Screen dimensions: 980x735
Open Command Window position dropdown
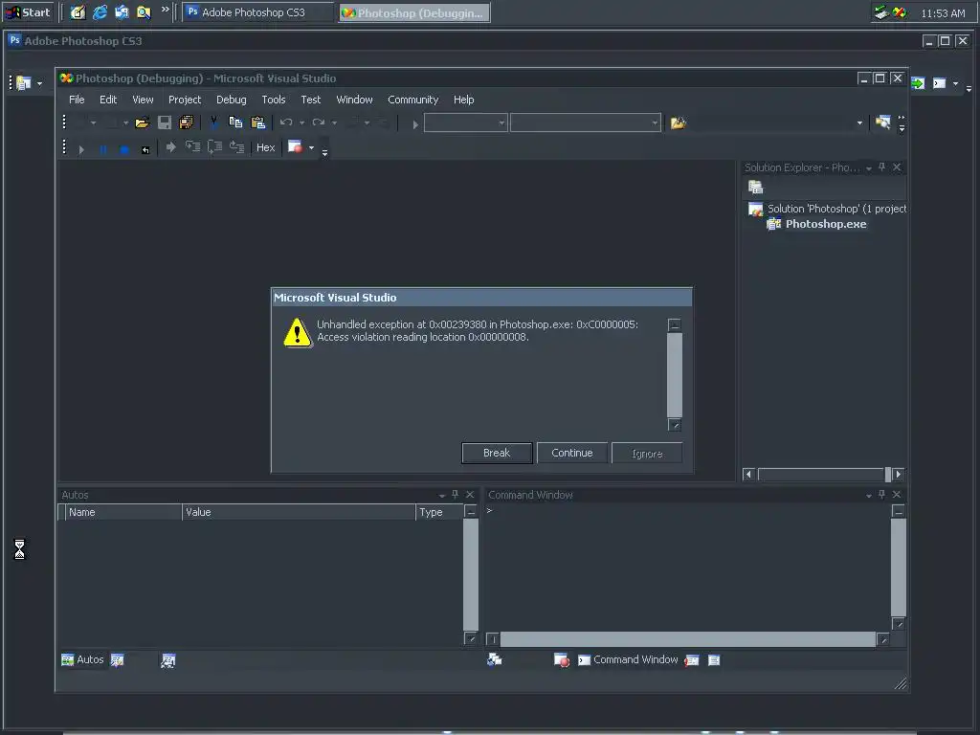click(x=869, y=496)
